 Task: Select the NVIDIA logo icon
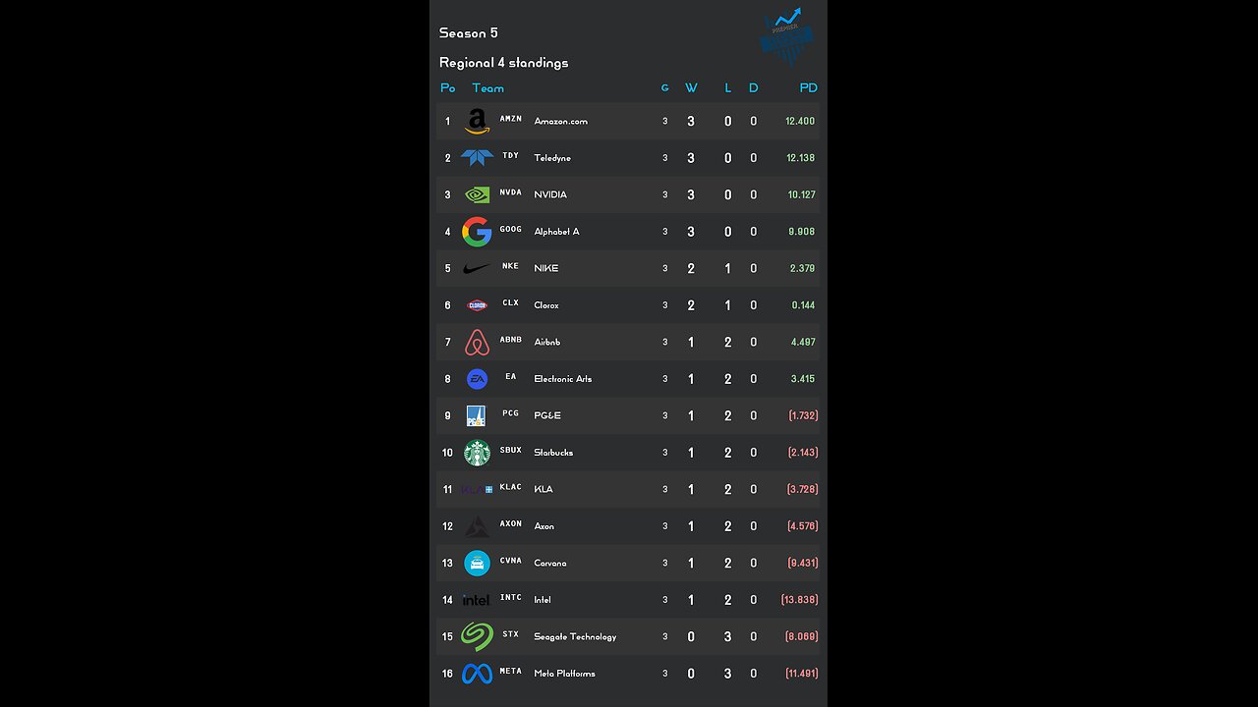[477, 194]
